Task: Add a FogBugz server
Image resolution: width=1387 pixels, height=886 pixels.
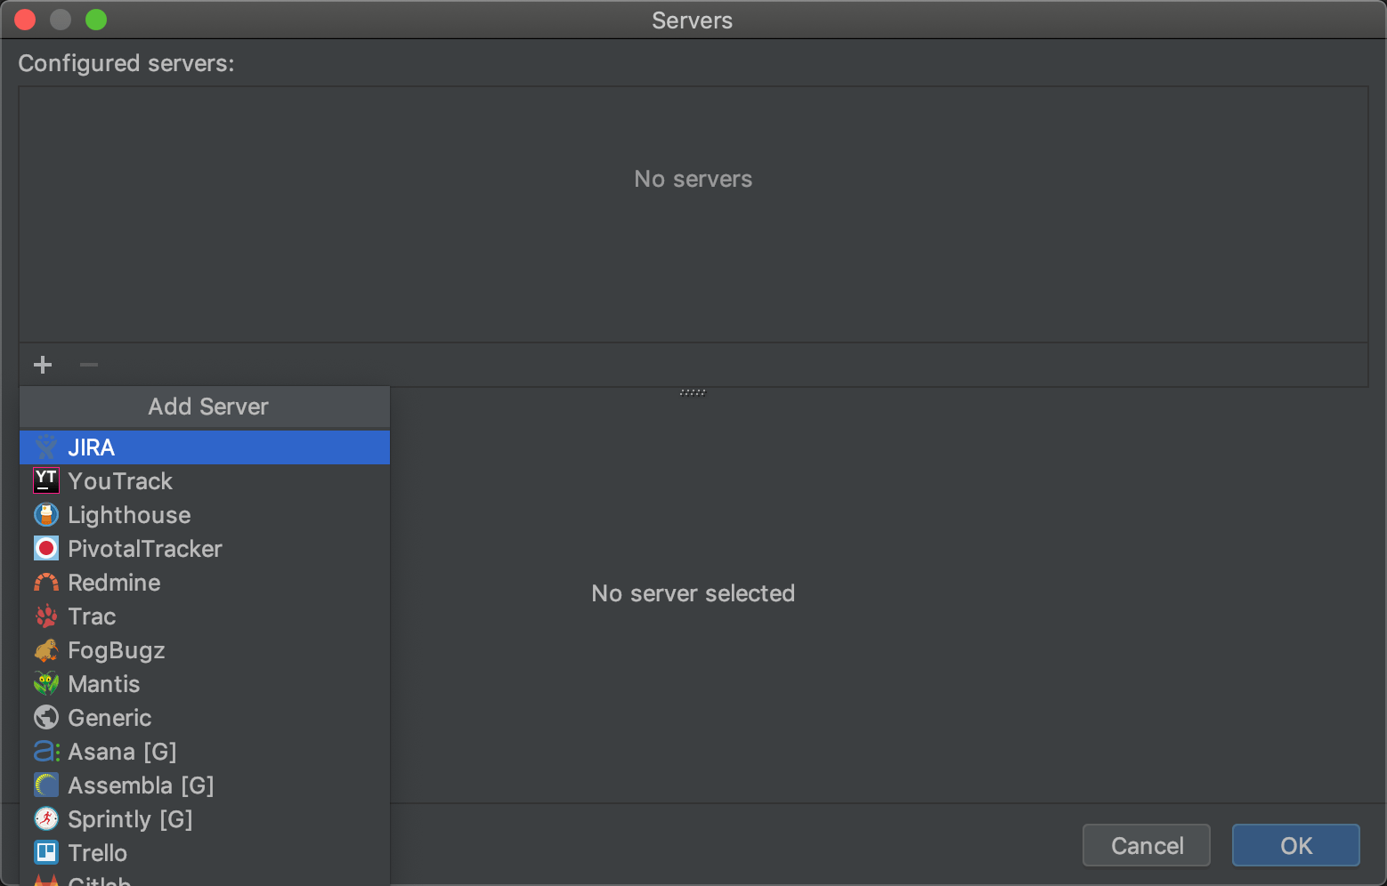Action: 117,650
